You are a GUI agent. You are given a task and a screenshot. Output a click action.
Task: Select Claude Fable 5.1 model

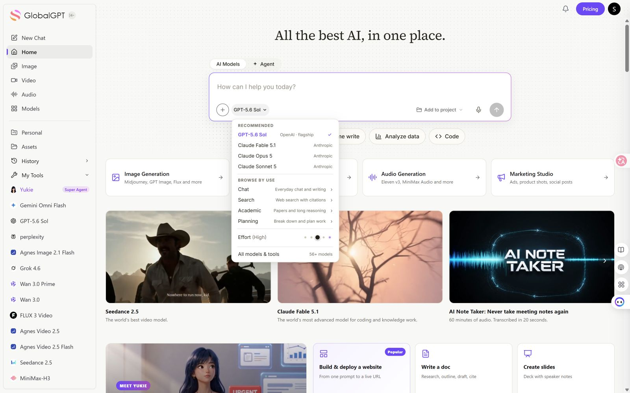(x=285, y=145)
